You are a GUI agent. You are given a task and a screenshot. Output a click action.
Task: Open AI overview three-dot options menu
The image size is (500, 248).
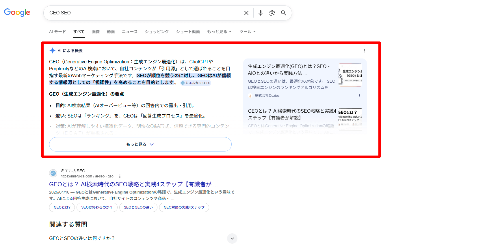coord(364,51)
